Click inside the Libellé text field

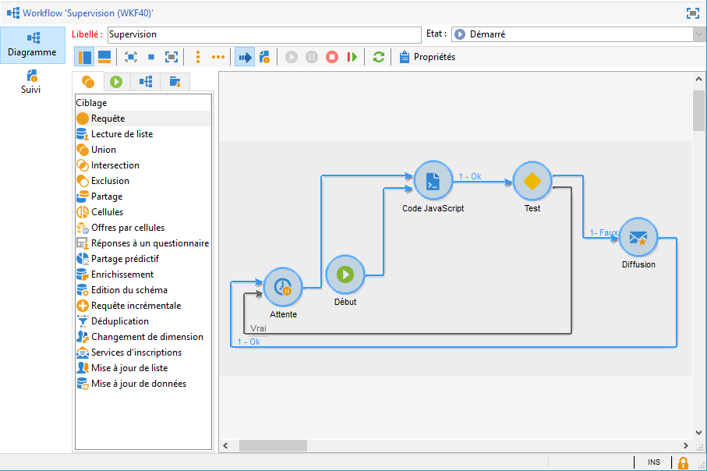point(263,34)
